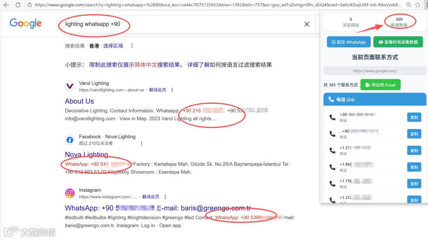The height and width of the screenshot is (240, 428).
Task: Open the Google logo homepage link
Action: pos(26,23)
